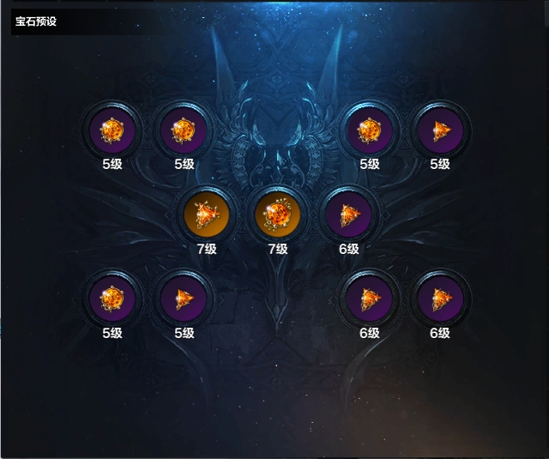Select the bottom-row round 5级 orb gem
The width and height of the screenshot is (549, 459).
112,299
